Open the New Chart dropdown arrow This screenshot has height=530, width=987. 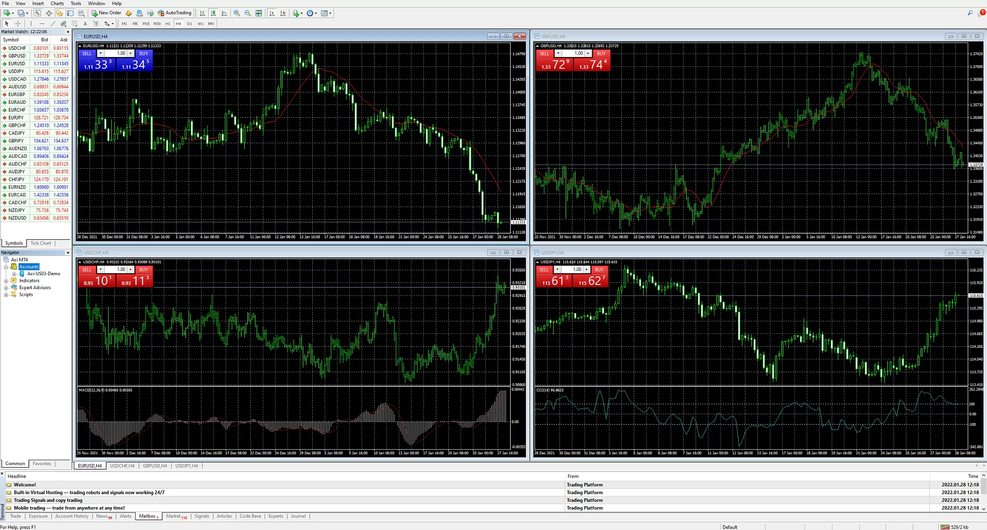(13, 13)
